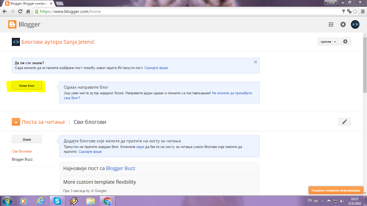The width and height of the screenshot is (367, 206).
Task: Open Skype from the taskbar
Action: point(57,201)
